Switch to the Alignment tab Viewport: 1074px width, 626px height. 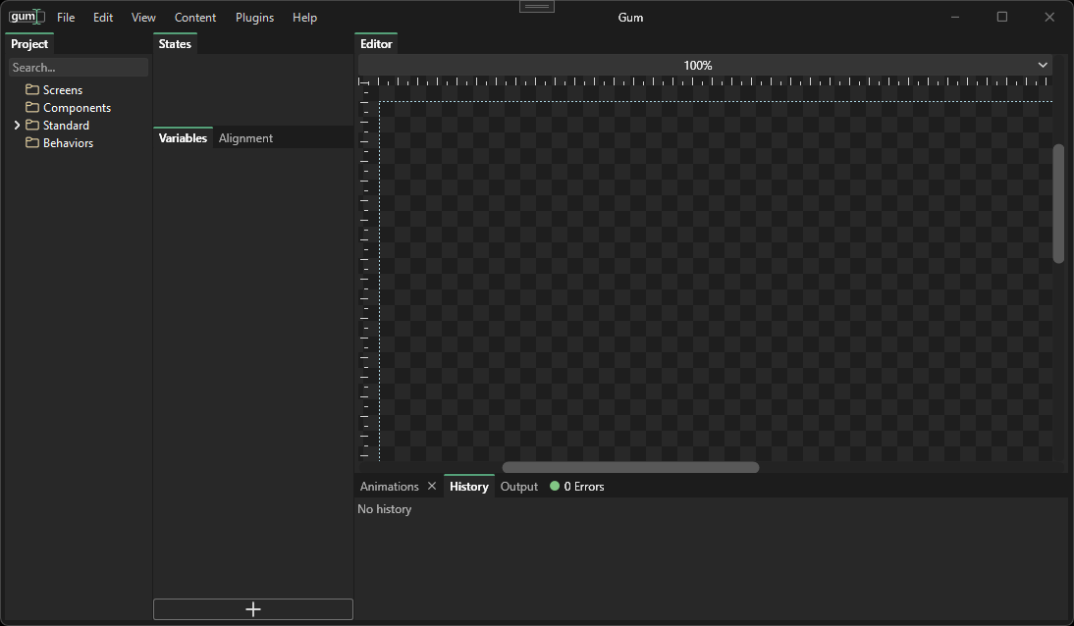(x=245, y=138)
